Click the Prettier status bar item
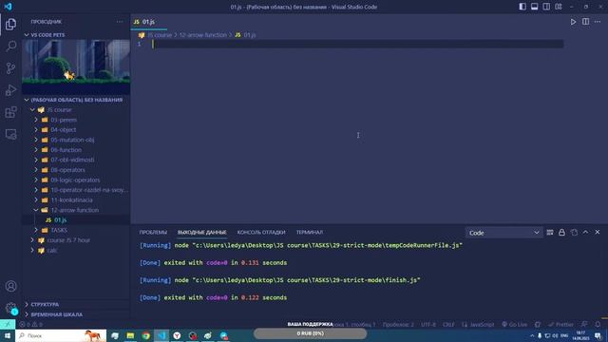 click(561, 325)
